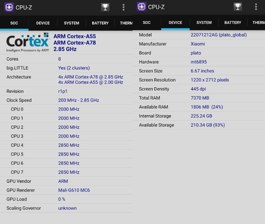This screenshot has width=265, height=224.
Task: Click the 'GPU Renderer' label
Action: pos(21,190)
